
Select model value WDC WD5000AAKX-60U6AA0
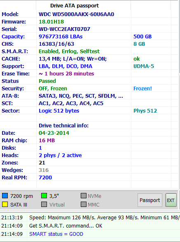(76, 14)
